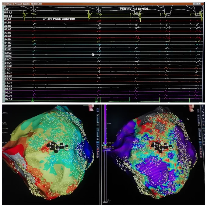Select first heart view icon in activation toolbar
The height and width of the screenshot is (207, 207).
pyautogui.click(x=98, y=149)
